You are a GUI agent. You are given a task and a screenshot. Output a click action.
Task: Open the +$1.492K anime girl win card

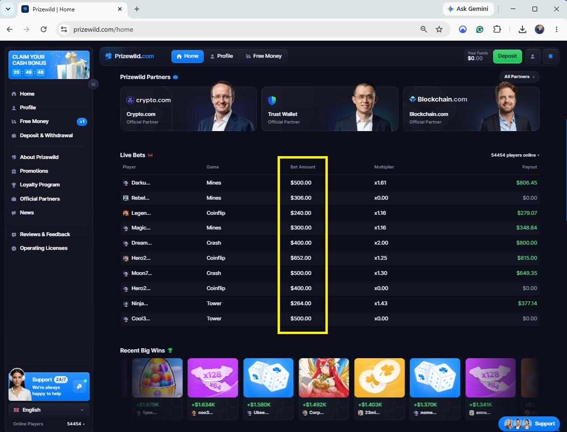tap(324, 388)
